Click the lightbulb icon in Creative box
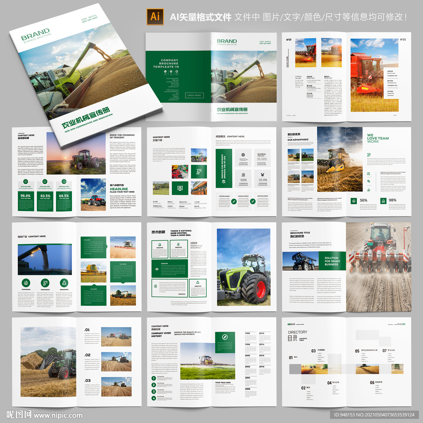This screenshot has width=423, height=423. tap(178, 244)
